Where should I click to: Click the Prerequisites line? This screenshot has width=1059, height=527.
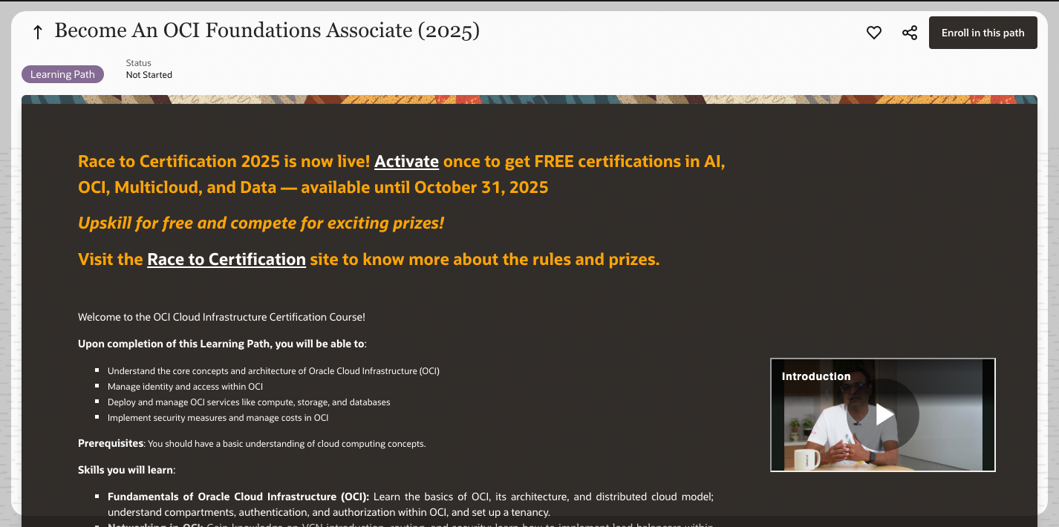[x=252, y=444]
